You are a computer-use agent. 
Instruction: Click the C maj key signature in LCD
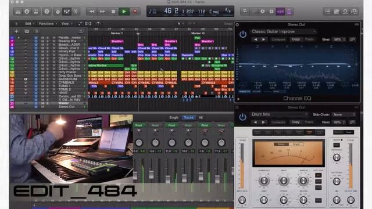(214, 12)
